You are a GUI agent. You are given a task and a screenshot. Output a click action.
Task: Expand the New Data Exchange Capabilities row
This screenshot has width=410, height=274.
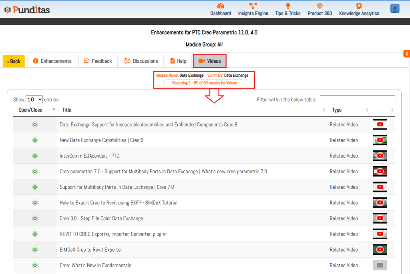(x=35, y=140)
